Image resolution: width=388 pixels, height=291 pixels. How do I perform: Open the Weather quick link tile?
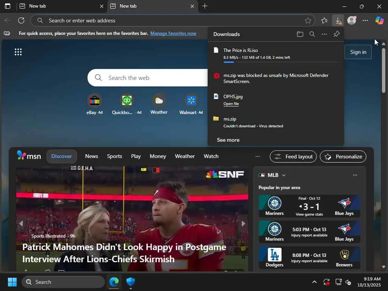pyautogui.click(x=159, y=104)
